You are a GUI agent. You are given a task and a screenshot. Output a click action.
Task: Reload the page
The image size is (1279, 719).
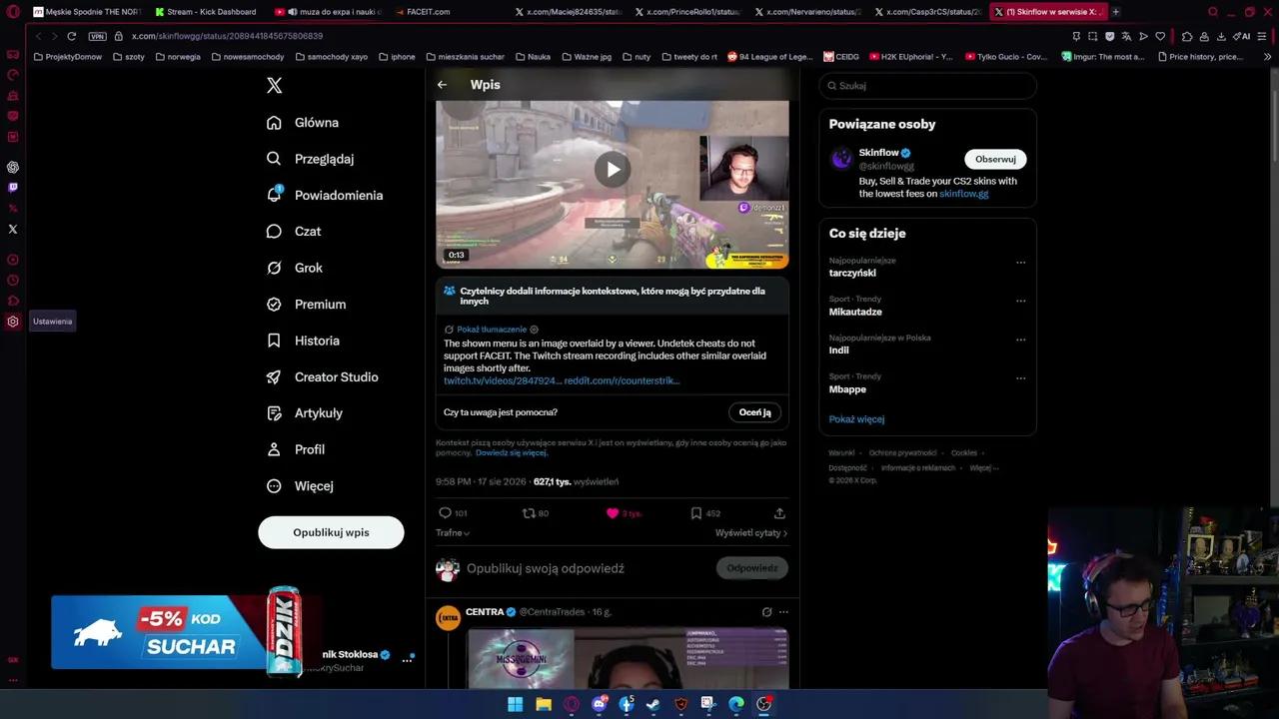click(x=72, y=36)
